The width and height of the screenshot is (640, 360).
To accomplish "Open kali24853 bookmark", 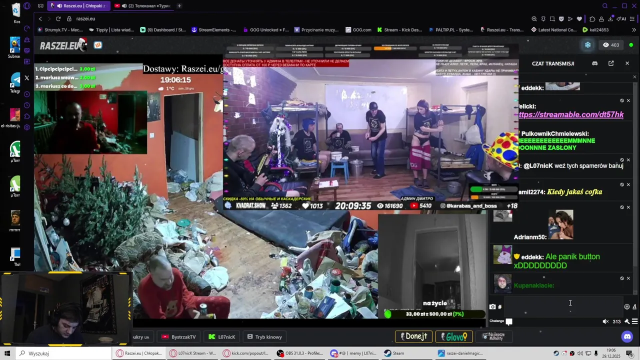I will click(595, 30).
